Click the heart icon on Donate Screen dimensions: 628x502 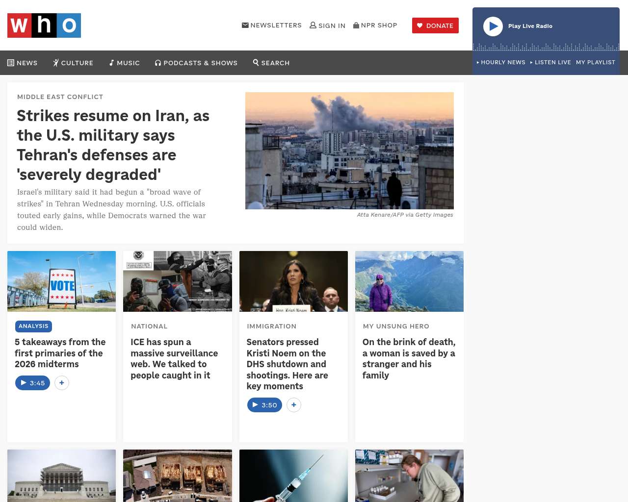pyautogui.click(x=420, y=25)
